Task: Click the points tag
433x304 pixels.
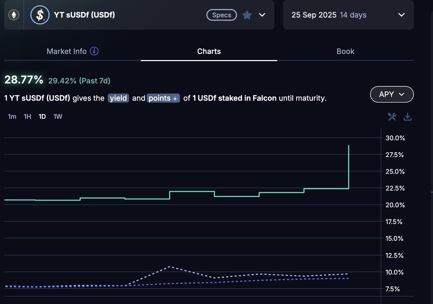Action: [x=163, y=98]
